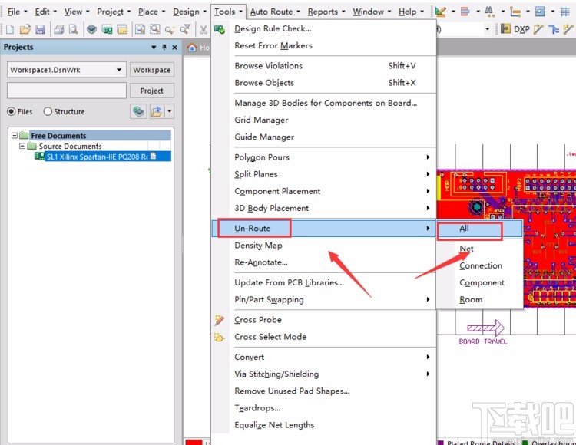
Task: Open the Help menu
Action: tap(411, 12)
